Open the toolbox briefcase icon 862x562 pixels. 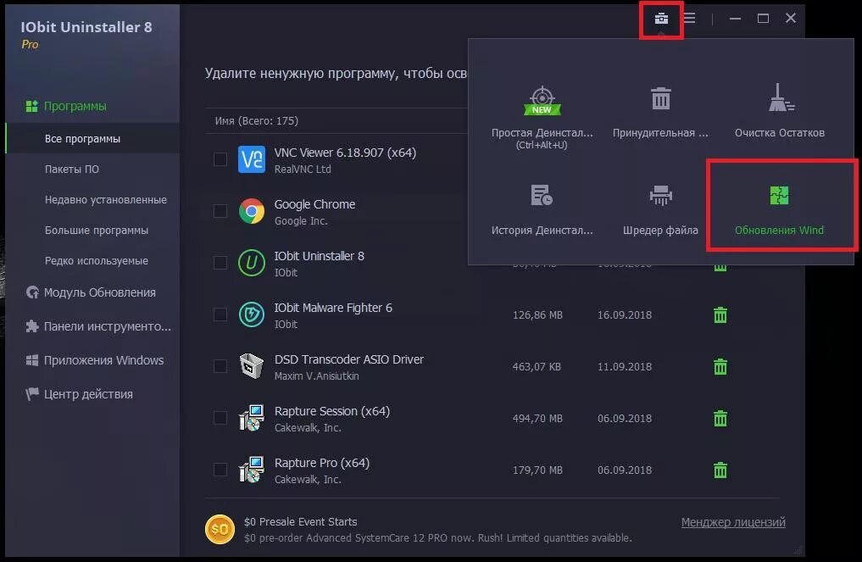coord(661,19)
